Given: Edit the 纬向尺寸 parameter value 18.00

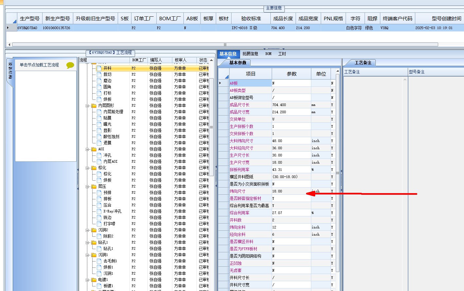Looking at the screenshot, I should coord(291,191).
